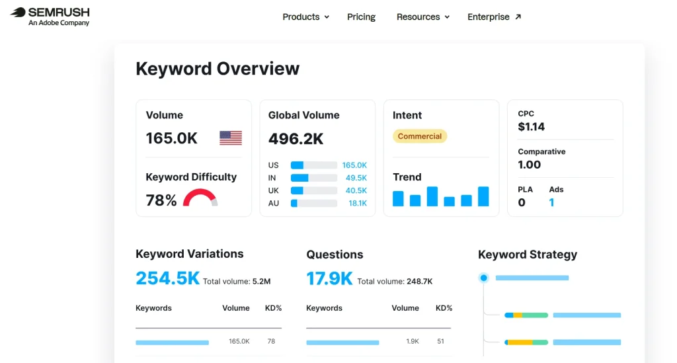Click the $1.14 CPC value
677x363 pixels.
(x=531, y=127)
